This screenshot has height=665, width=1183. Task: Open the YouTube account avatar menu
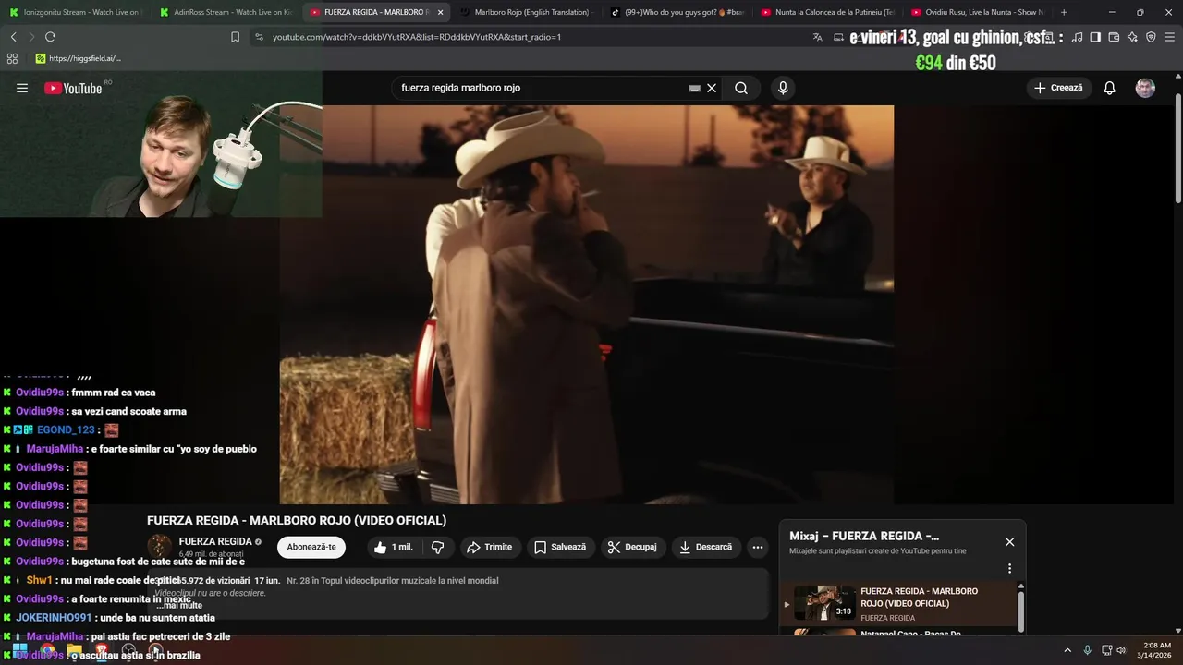[x=1145, y=88]
